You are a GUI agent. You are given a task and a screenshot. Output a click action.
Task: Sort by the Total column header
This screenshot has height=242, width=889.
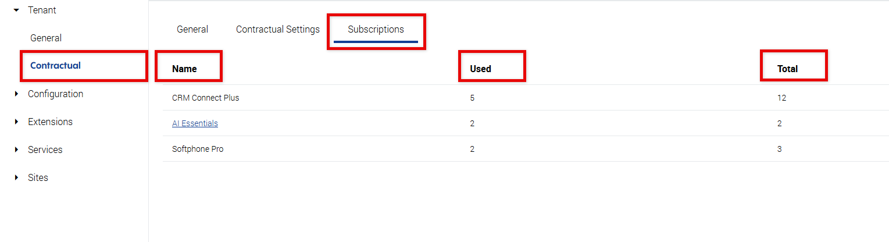pyautogui.click(x=787, y=69)
